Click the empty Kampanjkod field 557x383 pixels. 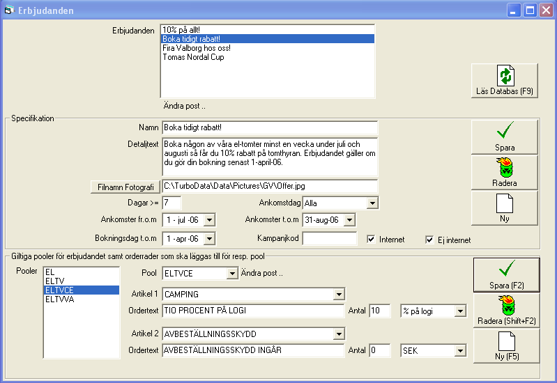click(x=330, y=239)
